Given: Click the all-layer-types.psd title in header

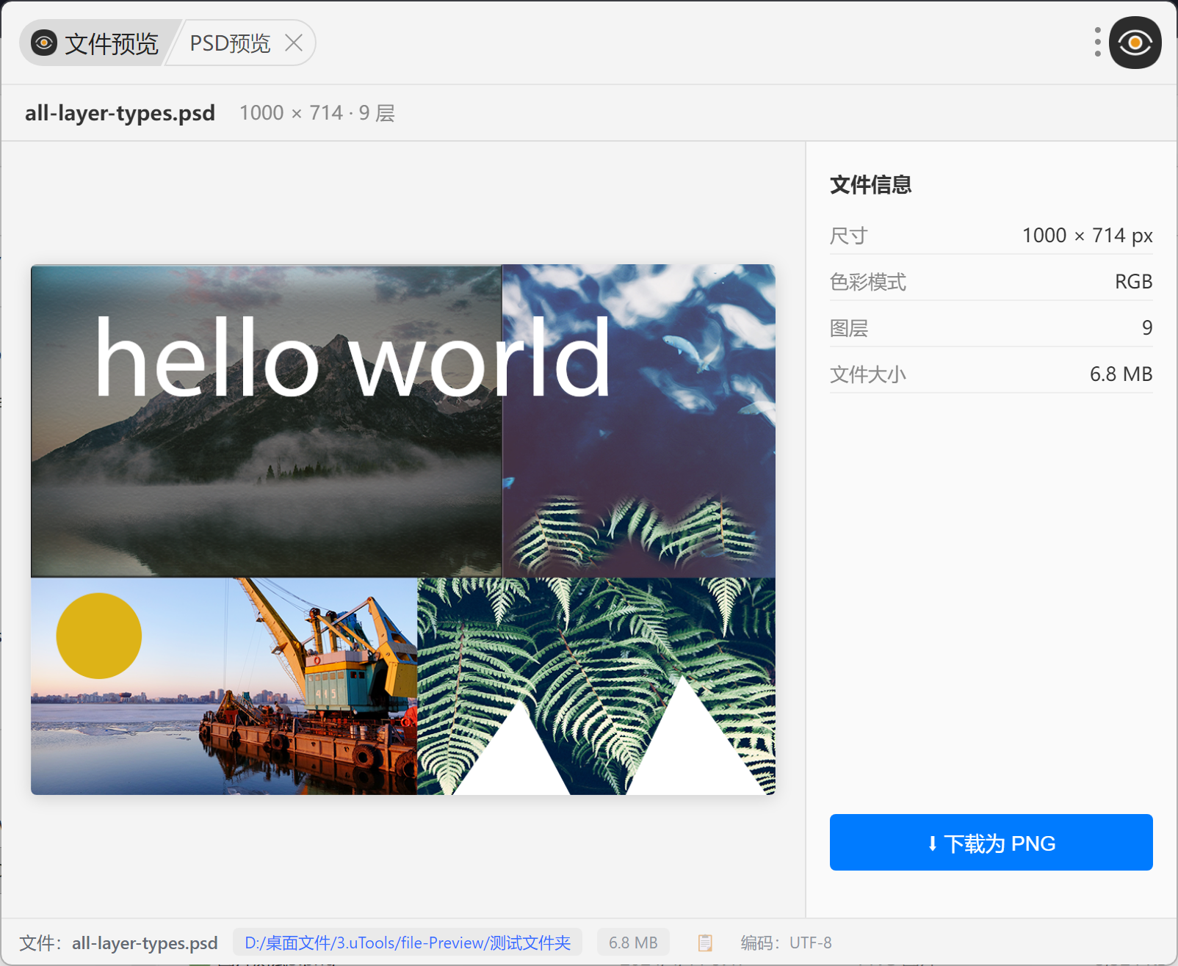Looking at the screenshot, I should coord(120,113).
